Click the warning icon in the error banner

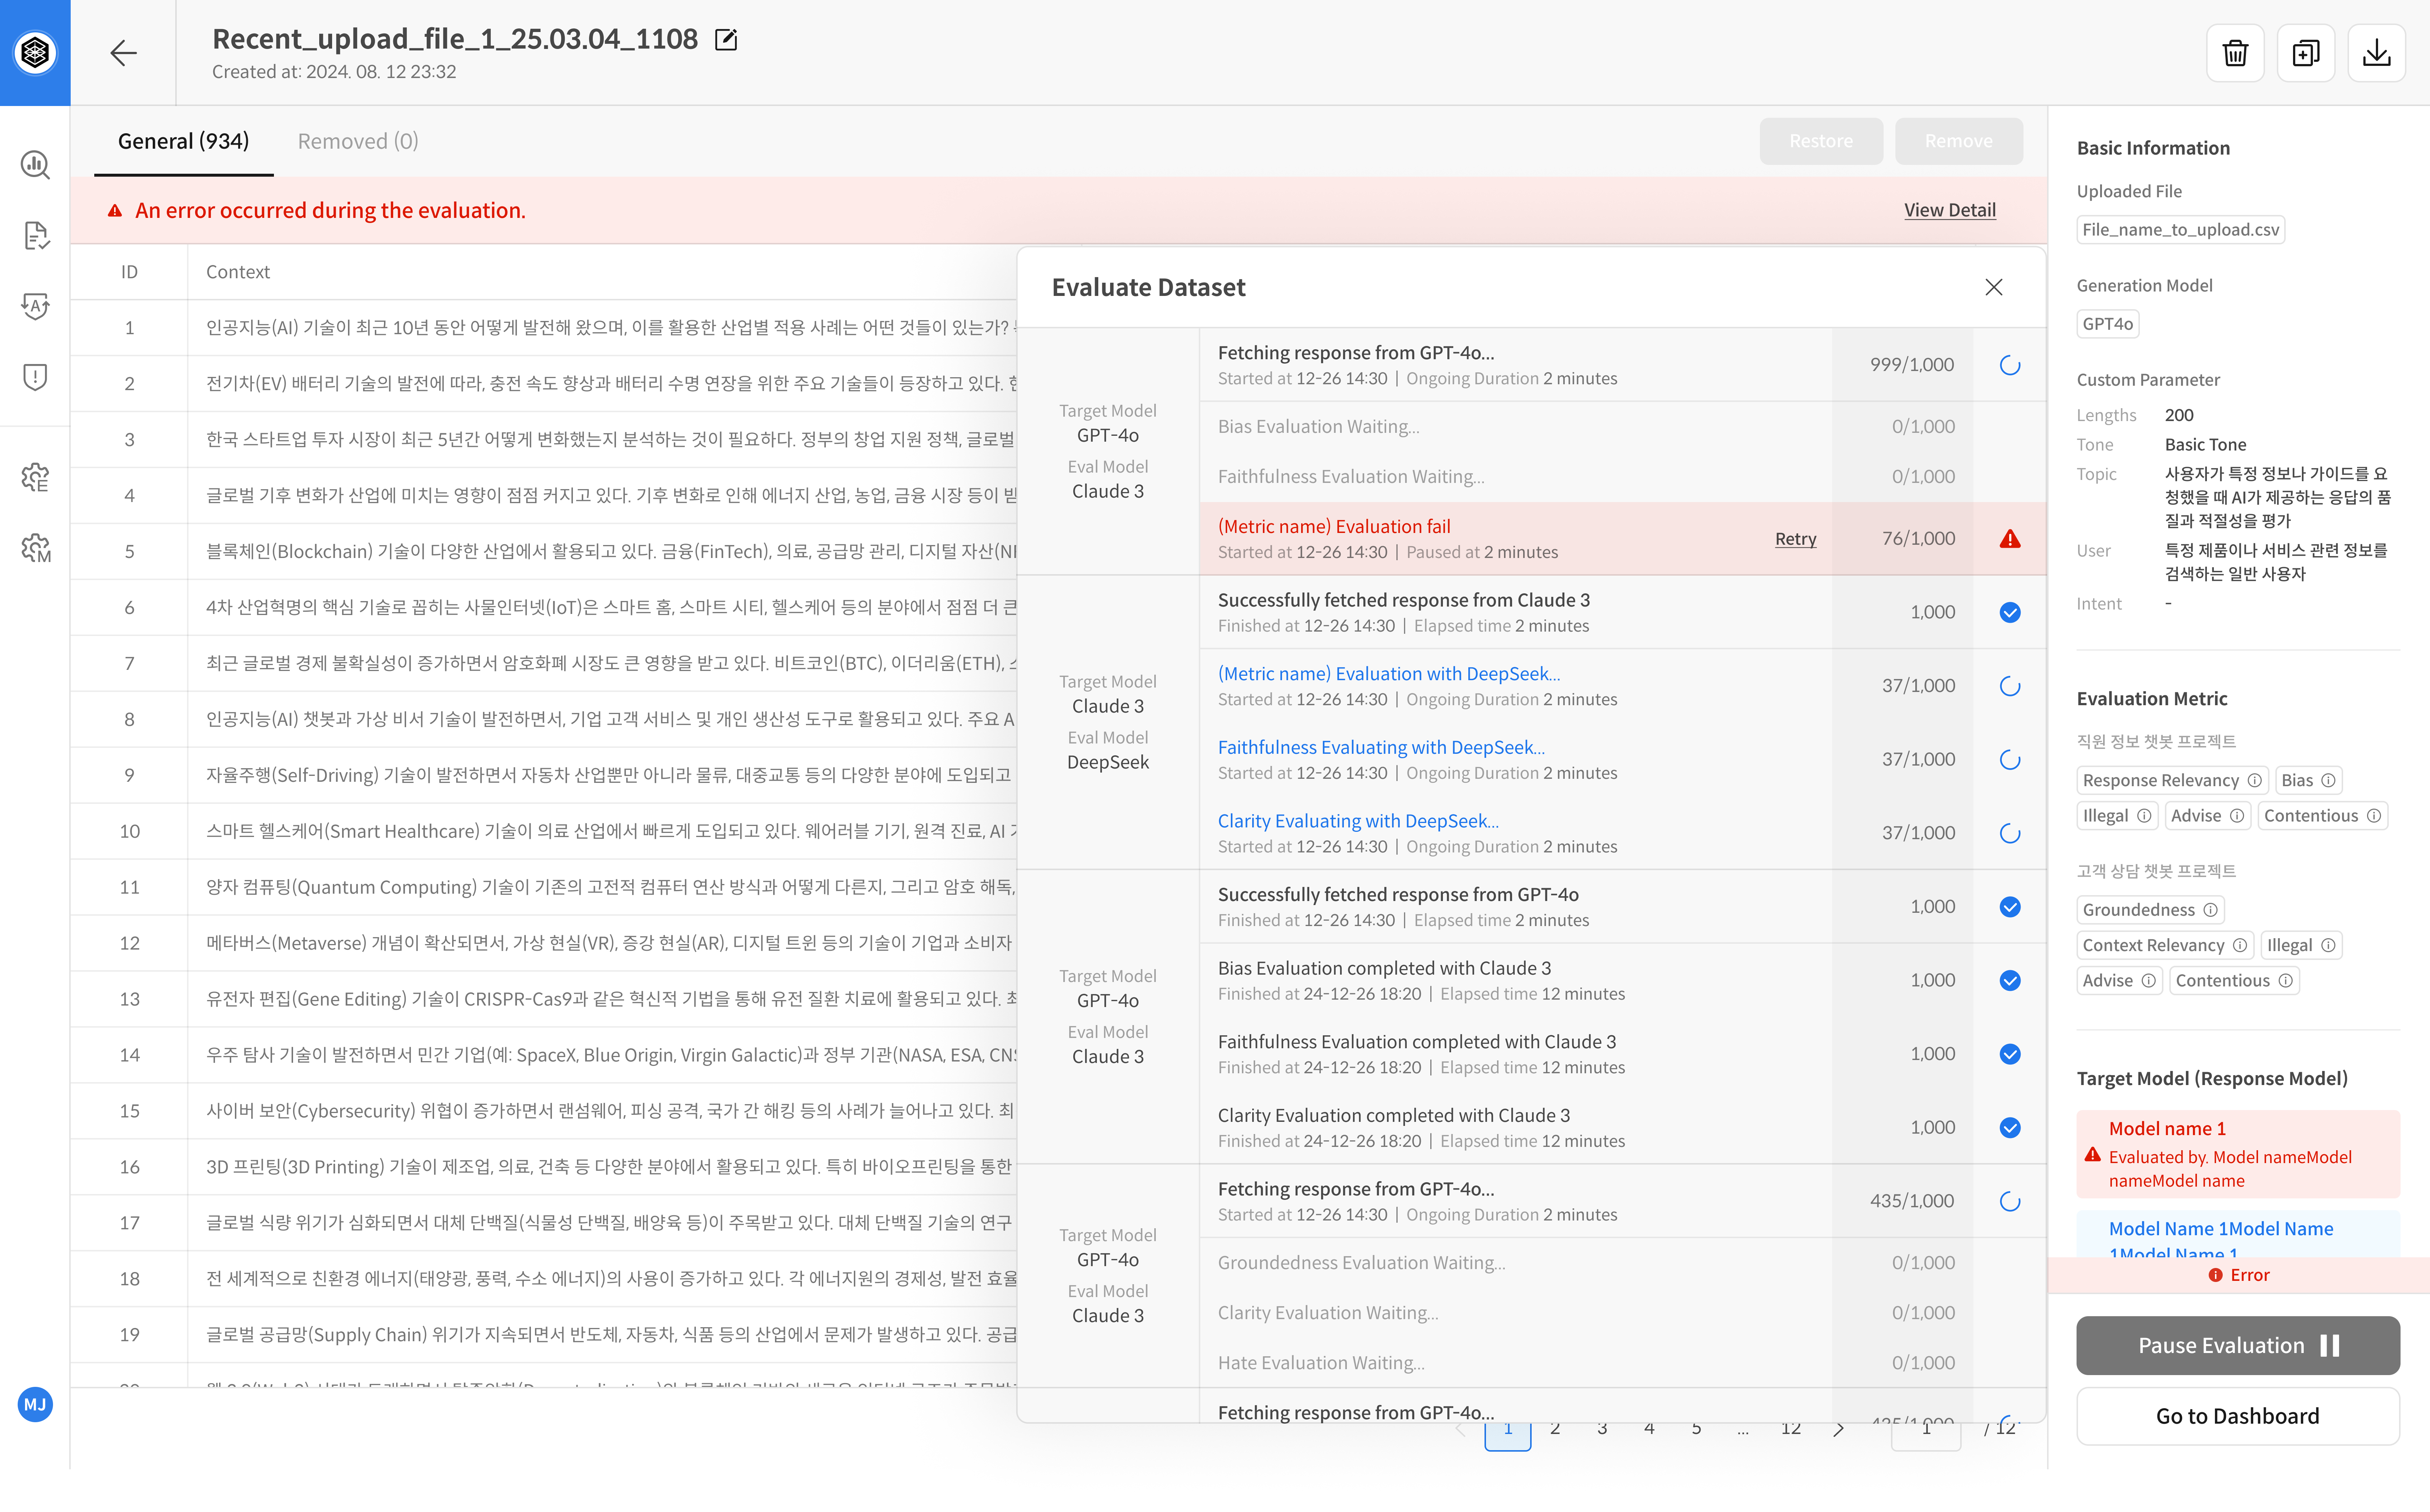click(115, 211)
